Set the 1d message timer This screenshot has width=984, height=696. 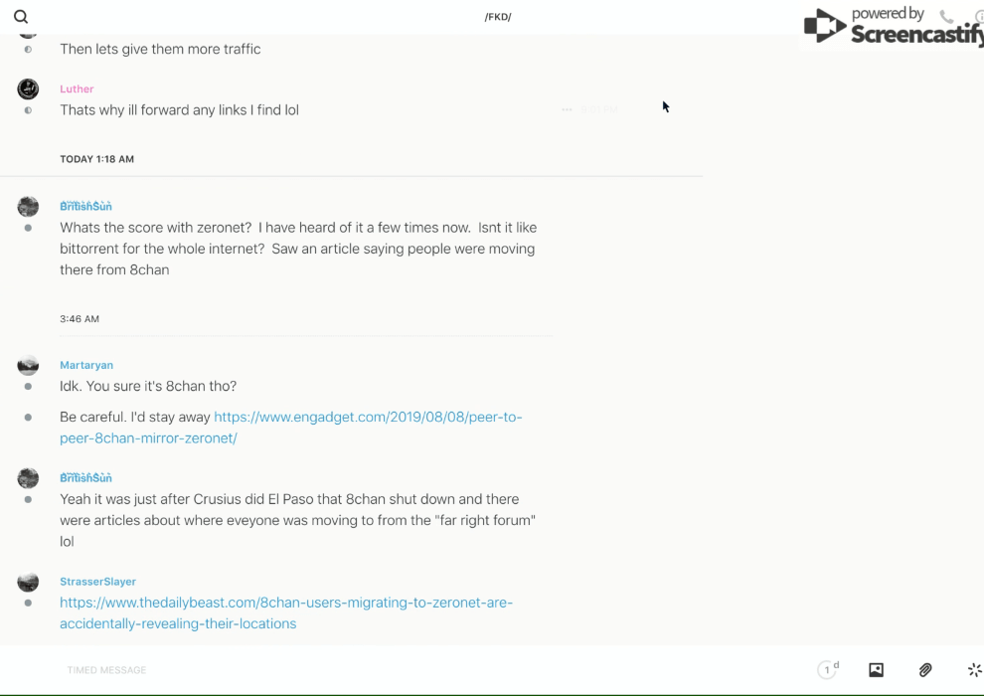[x=828, y=670]
